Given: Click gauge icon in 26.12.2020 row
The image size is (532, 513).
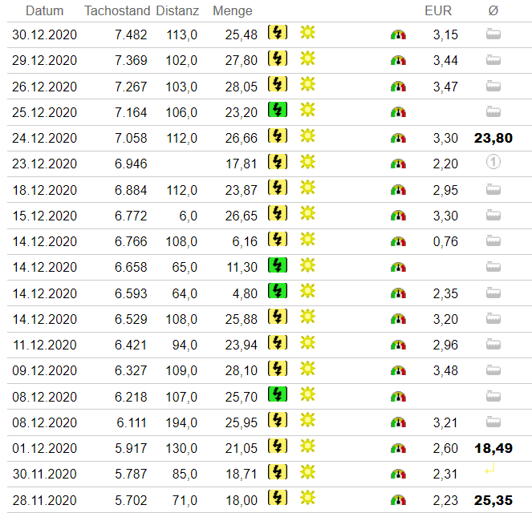Looking at the screenshot, I should 398,86.
